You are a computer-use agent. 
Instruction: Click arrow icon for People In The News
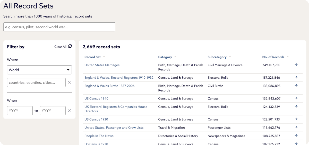point(296,135)
